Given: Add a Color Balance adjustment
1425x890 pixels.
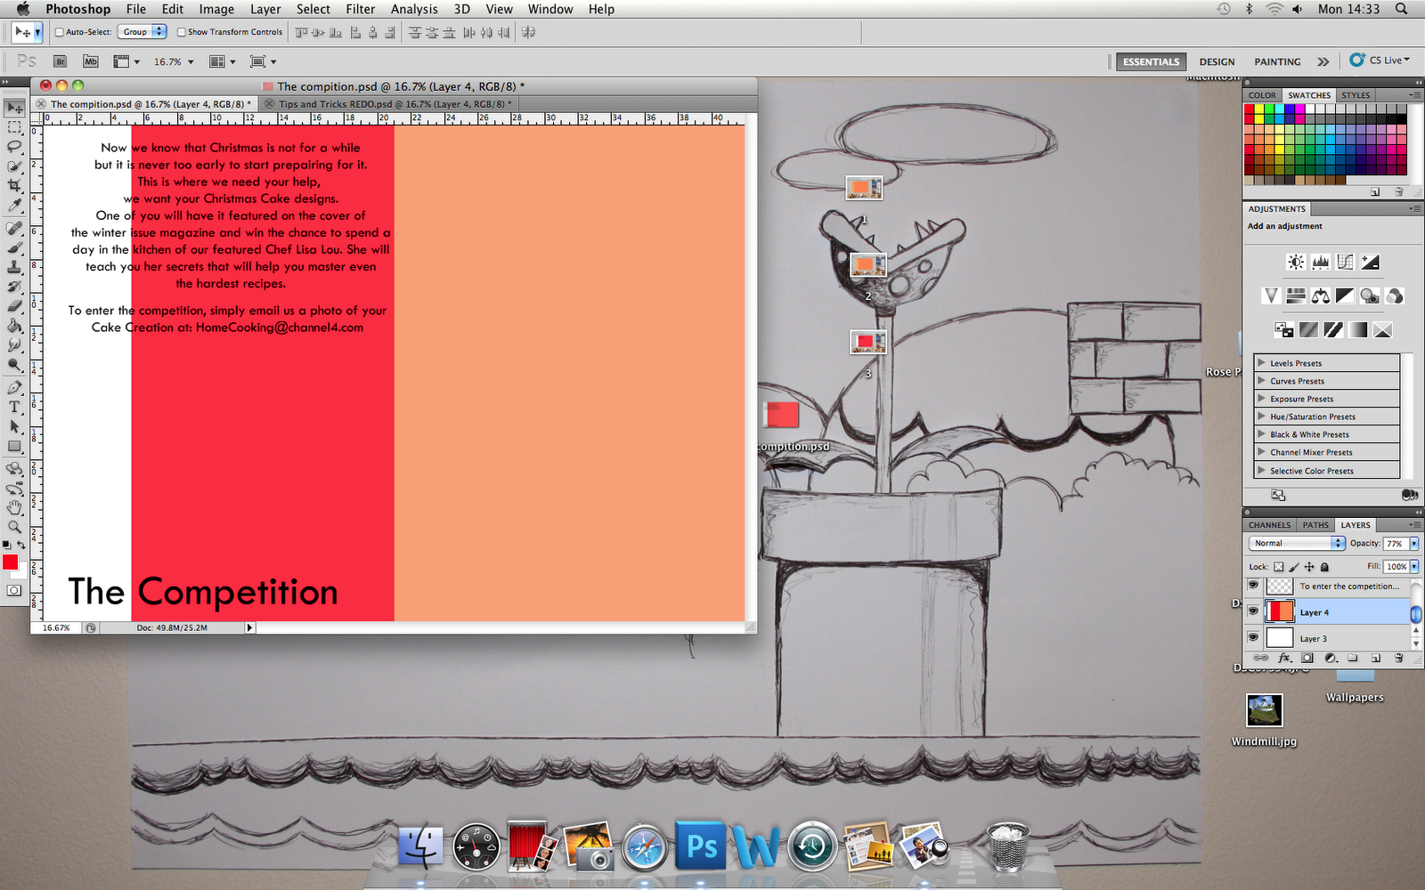Looking at the screenshot, I should [x=1321, y=295].
